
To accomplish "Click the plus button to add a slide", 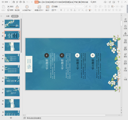I will (x=11, y=118).
